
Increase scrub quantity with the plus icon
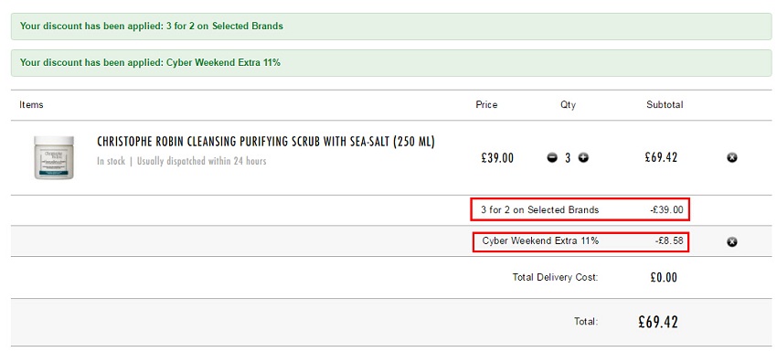click(x=583, y=158)
